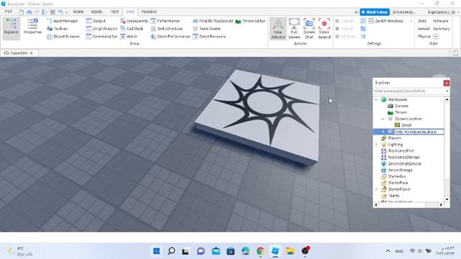Open the FILE menu
The image size is (461, 259).
[x=9, y=12]
